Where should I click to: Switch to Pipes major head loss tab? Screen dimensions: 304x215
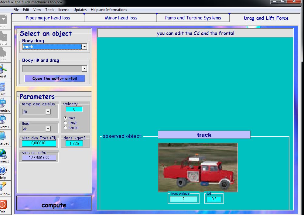click(48, 18)
